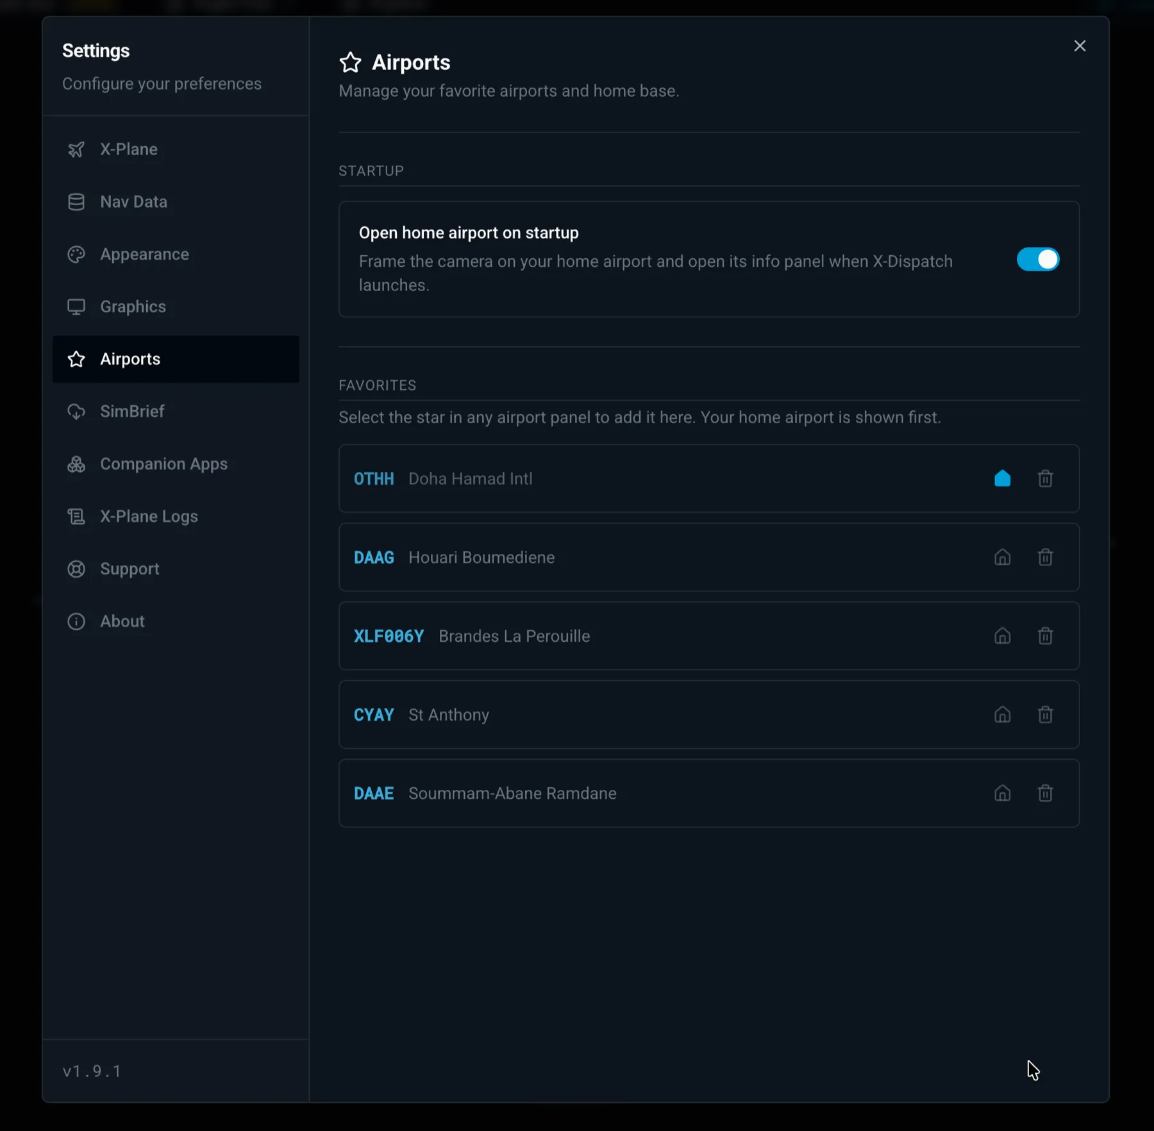Delete DAAG Houari Boumediene from favorites

tap(1045, 558)
